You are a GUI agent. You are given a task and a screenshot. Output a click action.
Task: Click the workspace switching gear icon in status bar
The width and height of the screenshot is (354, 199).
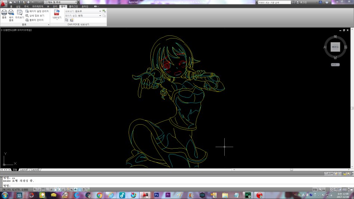332,190
